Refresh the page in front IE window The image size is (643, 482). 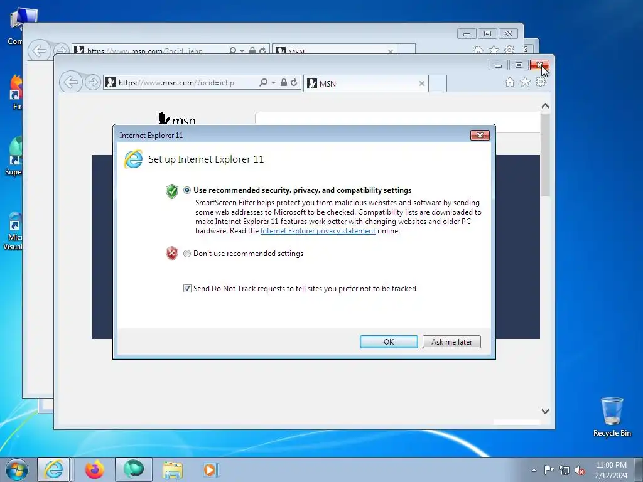(x=294, y=82)
